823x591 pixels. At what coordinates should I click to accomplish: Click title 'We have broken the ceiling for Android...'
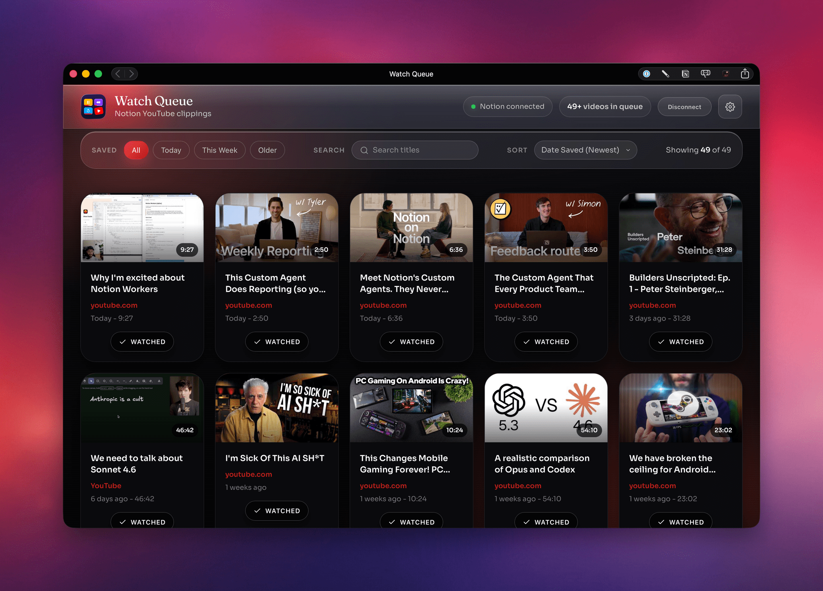pyautogui.click(x=672, y=464)
